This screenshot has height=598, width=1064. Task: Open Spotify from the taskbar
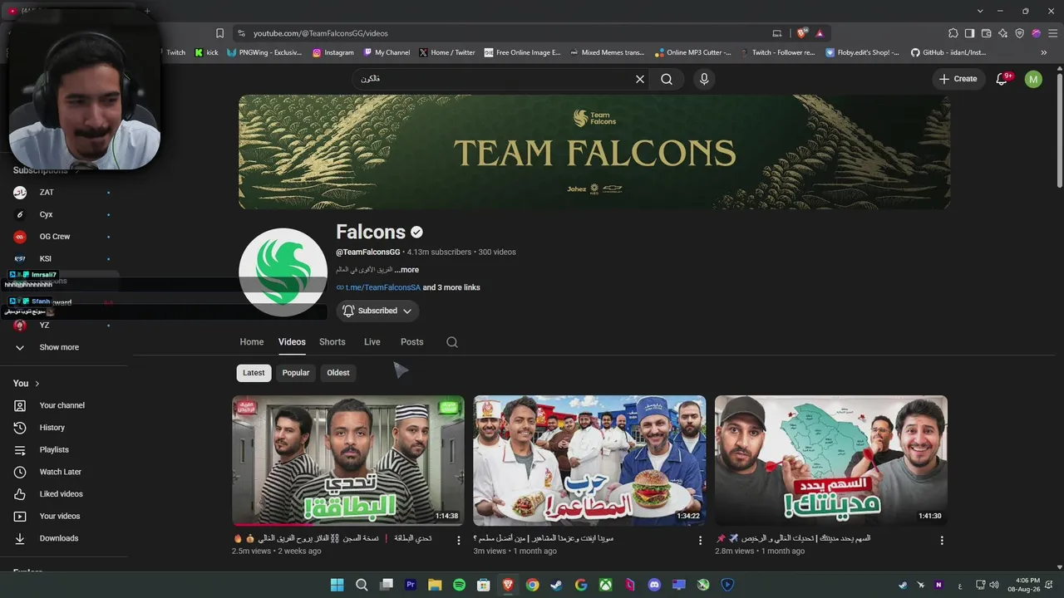click(x=460, y=585)
